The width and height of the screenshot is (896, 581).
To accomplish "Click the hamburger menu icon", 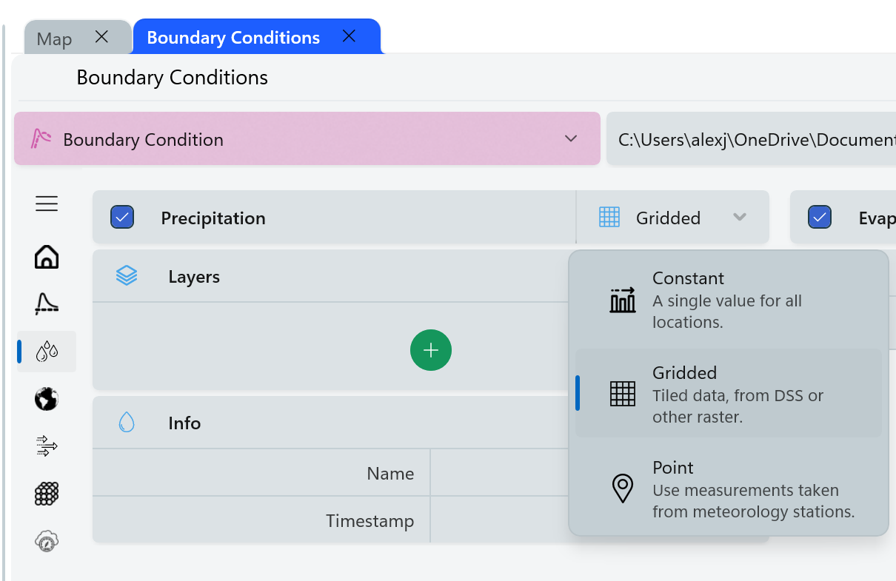I will (47, 204).
